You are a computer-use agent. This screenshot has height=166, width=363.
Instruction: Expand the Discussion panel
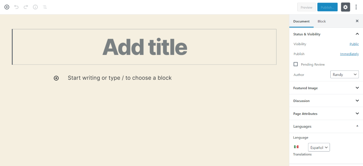pos(326,101)
